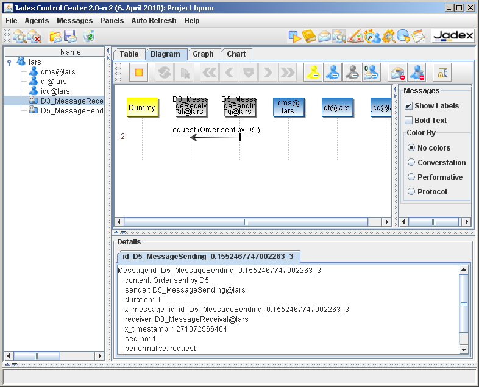The image size is (479, 387).
Task: Click the open folder icon in toolbar
Action: pyautogui.click(x=55, y=37)
